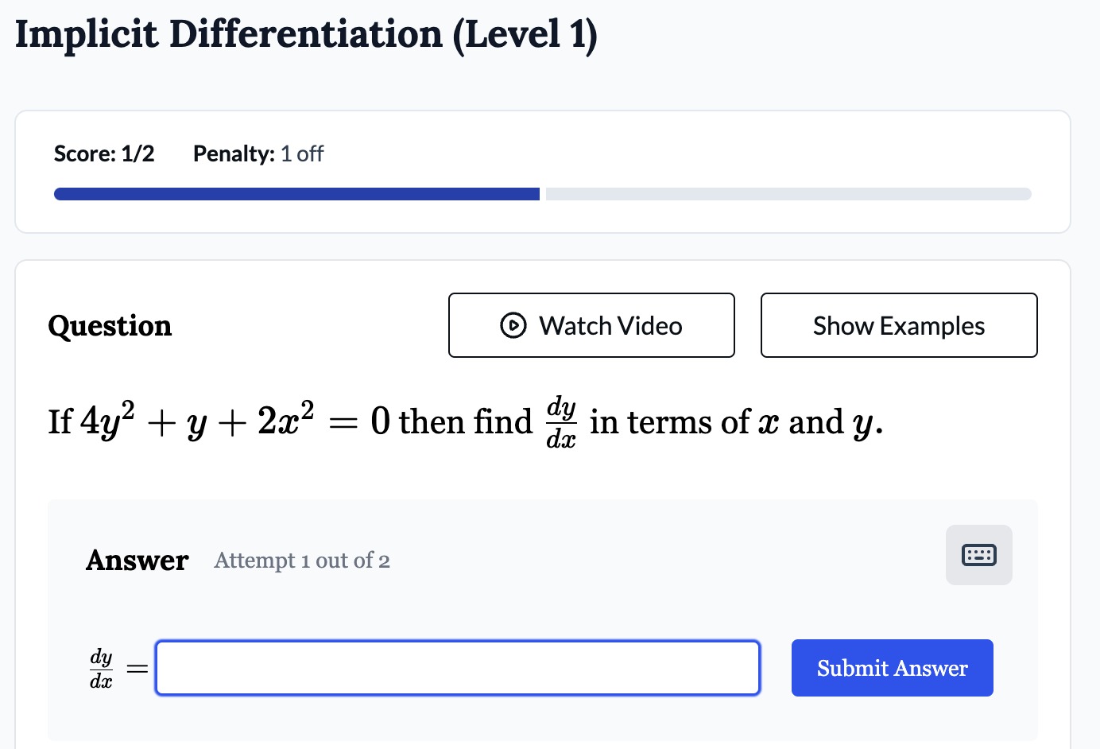Viewport: 1100px width, 749px height.
Task: Click the Question heading
Action: [x=110, y=326]
